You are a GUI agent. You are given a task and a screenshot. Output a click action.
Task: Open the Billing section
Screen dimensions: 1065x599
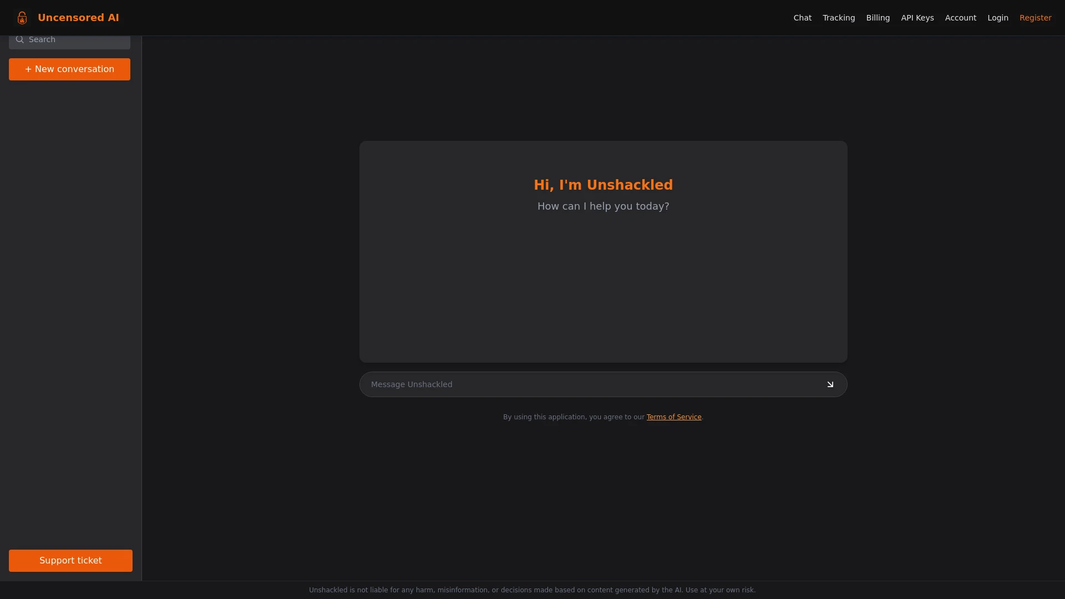[878, 17]
